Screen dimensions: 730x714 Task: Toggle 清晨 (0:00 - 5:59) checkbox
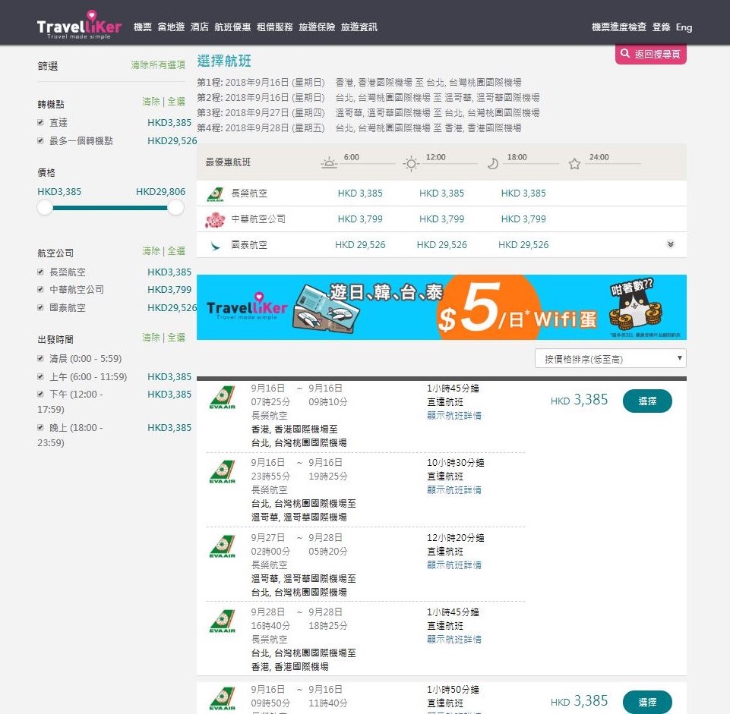pyautogui.click(x=40, y=359)
